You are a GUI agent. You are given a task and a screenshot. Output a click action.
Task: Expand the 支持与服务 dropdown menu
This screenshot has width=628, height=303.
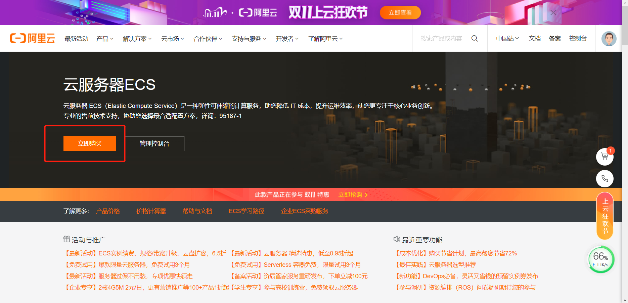249,39
